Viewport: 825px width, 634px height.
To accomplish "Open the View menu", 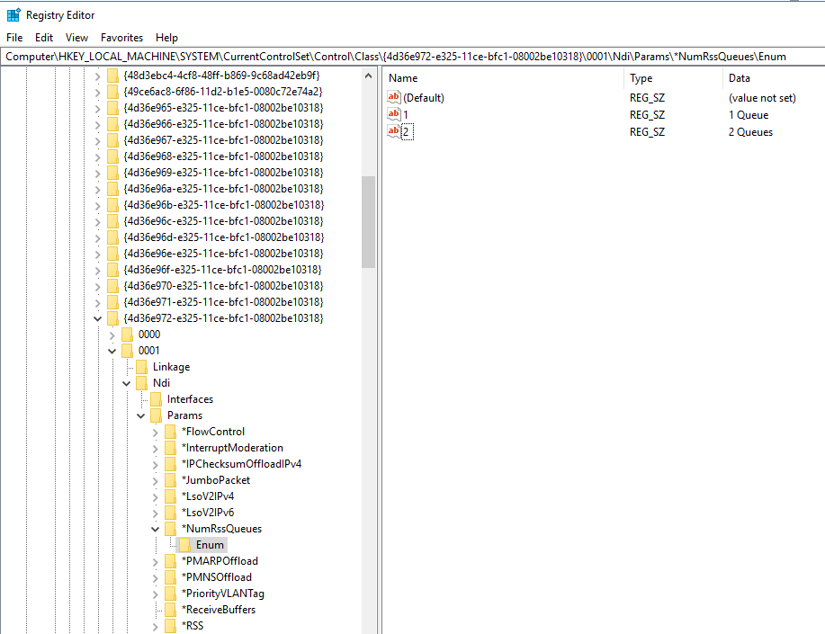I will (x=76, y=38).
